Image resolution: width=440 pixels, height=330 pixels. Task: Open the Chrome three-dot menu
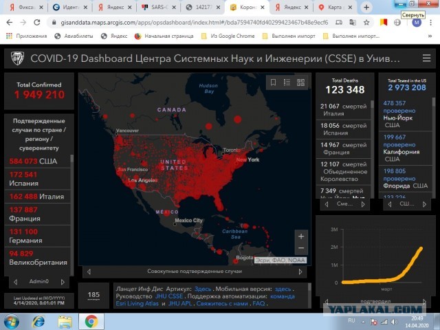point(431,23)
